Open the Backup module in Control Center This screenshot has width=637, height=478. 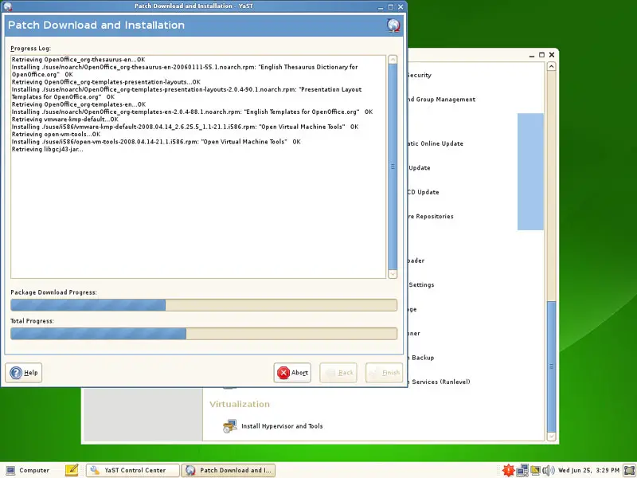pos(423,358)
